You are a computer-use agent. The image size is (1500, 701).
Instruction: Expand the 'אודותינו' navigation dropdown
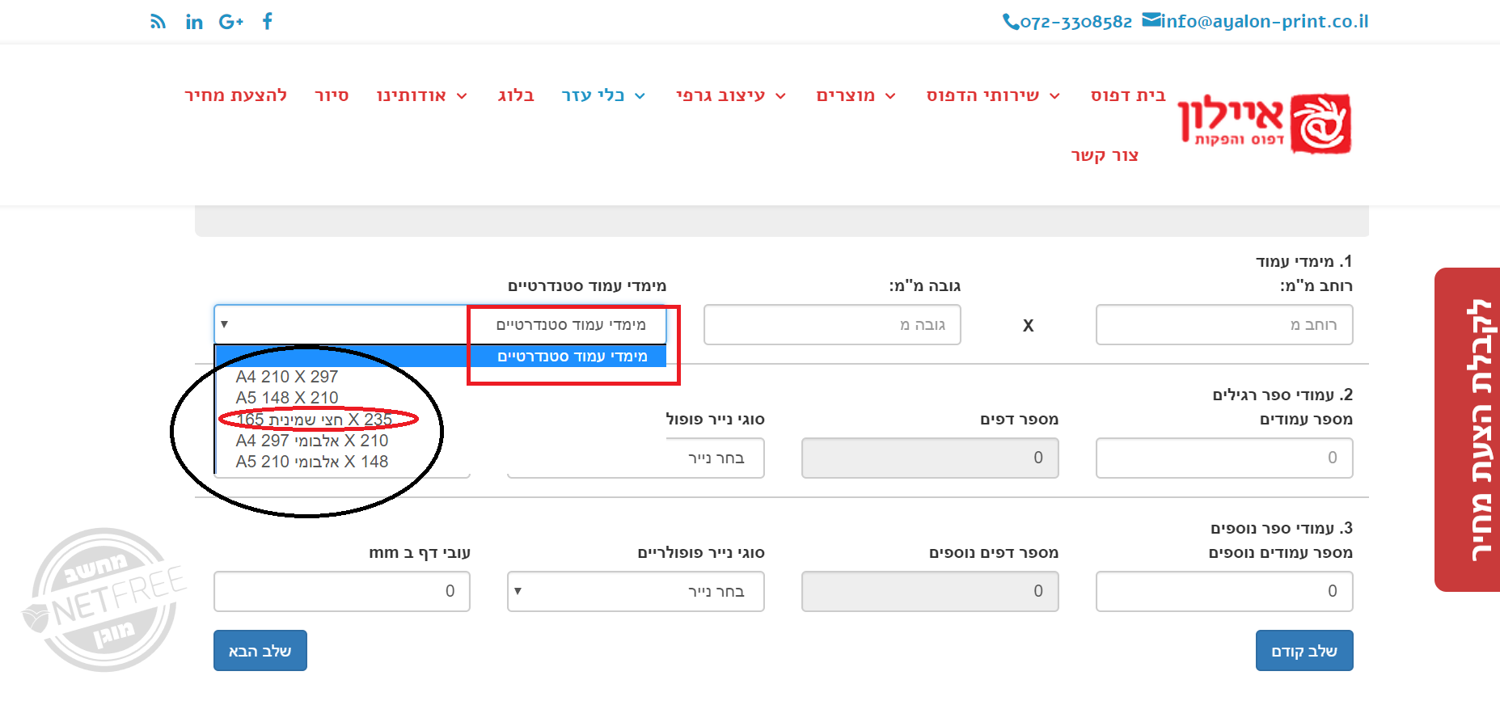pos(421,95)
